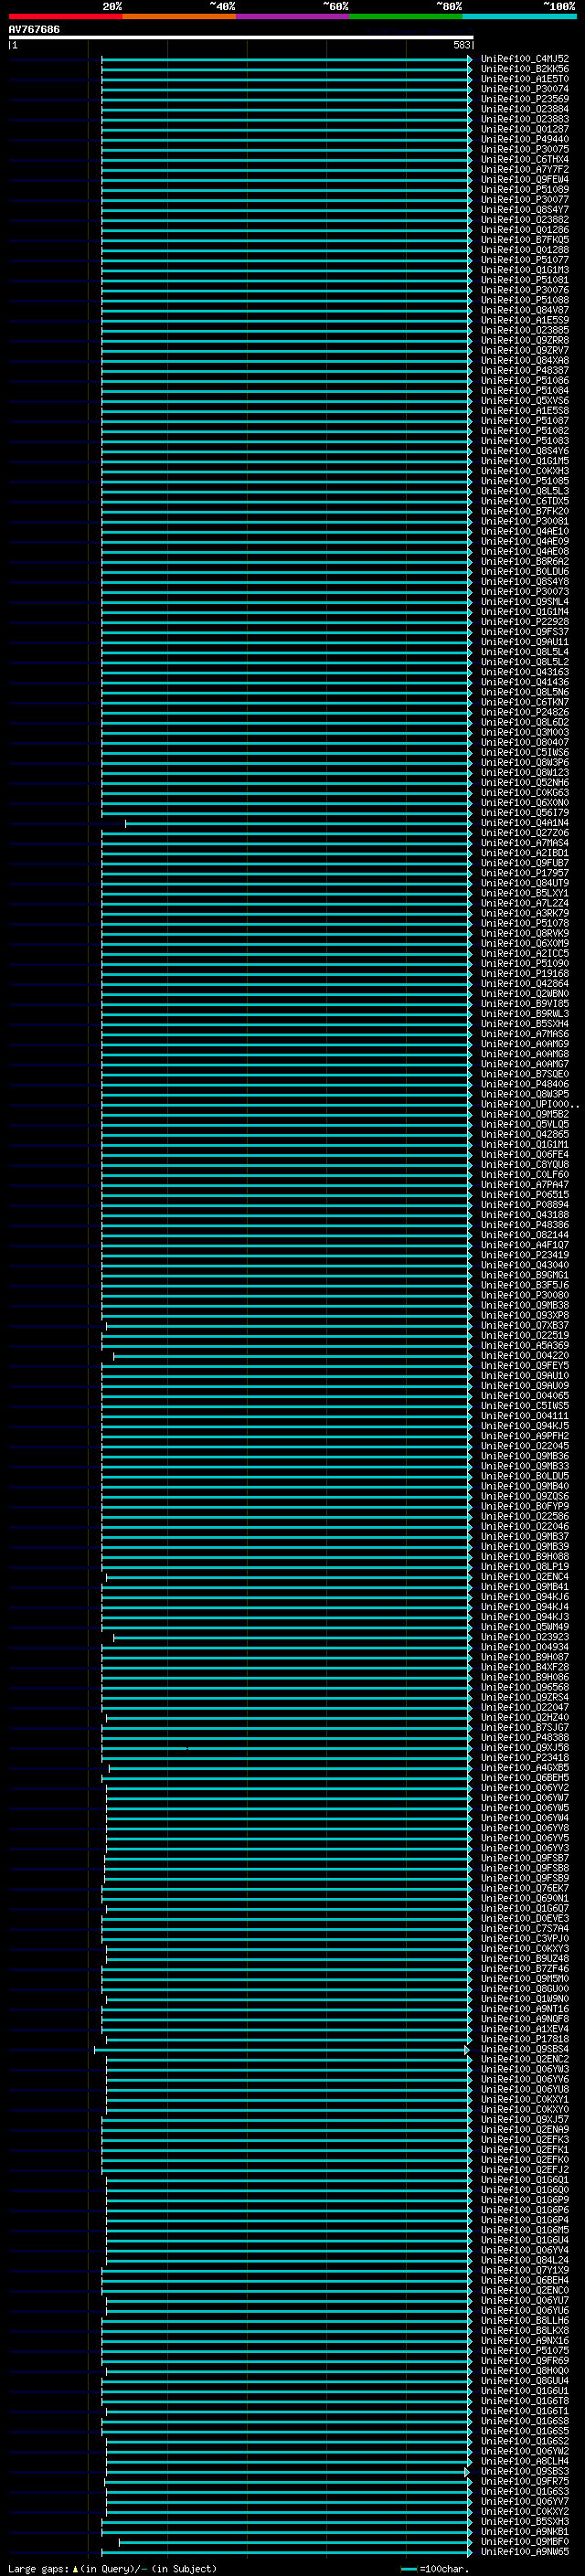Select the UniRef100_Q7Y1X9 label
The height and width of the screenshot is (2576, 585).
pyautogui.click(x=525, y=2270)
